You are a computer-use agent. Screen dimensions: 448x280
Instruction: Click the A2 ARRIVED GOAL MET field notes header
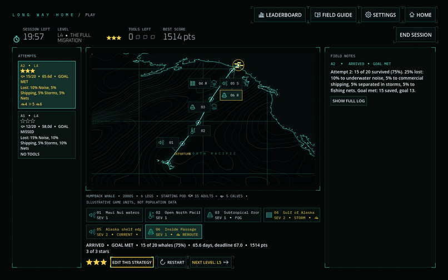coord(361,64)
